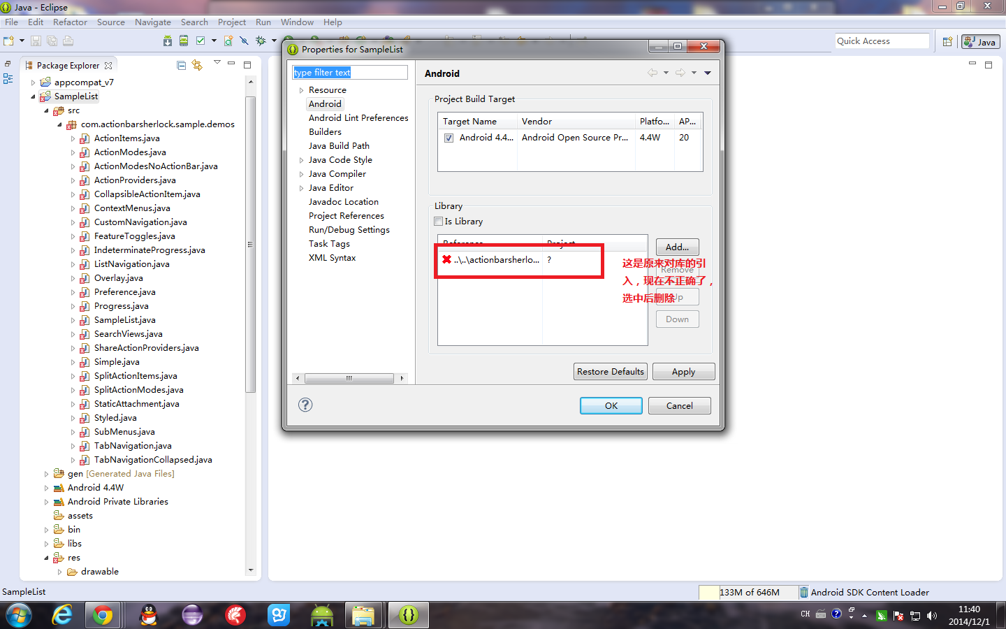Open the Navigate menu
The width and height of the screenshot is (1006, 629).
(152, 22)
